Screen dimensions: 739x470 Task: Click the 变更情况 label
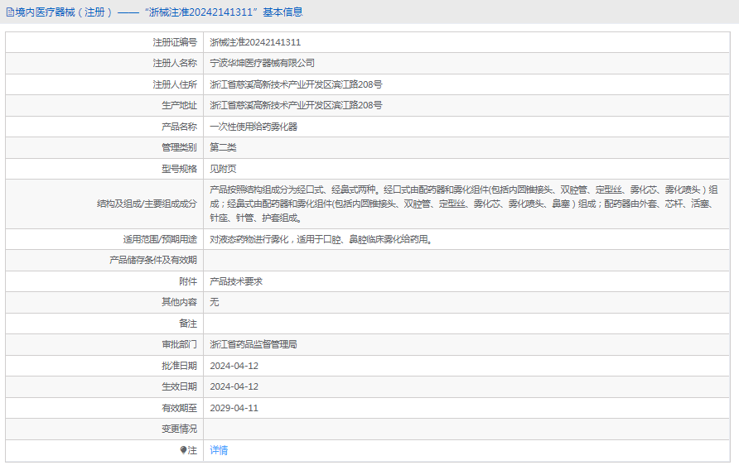179,429
